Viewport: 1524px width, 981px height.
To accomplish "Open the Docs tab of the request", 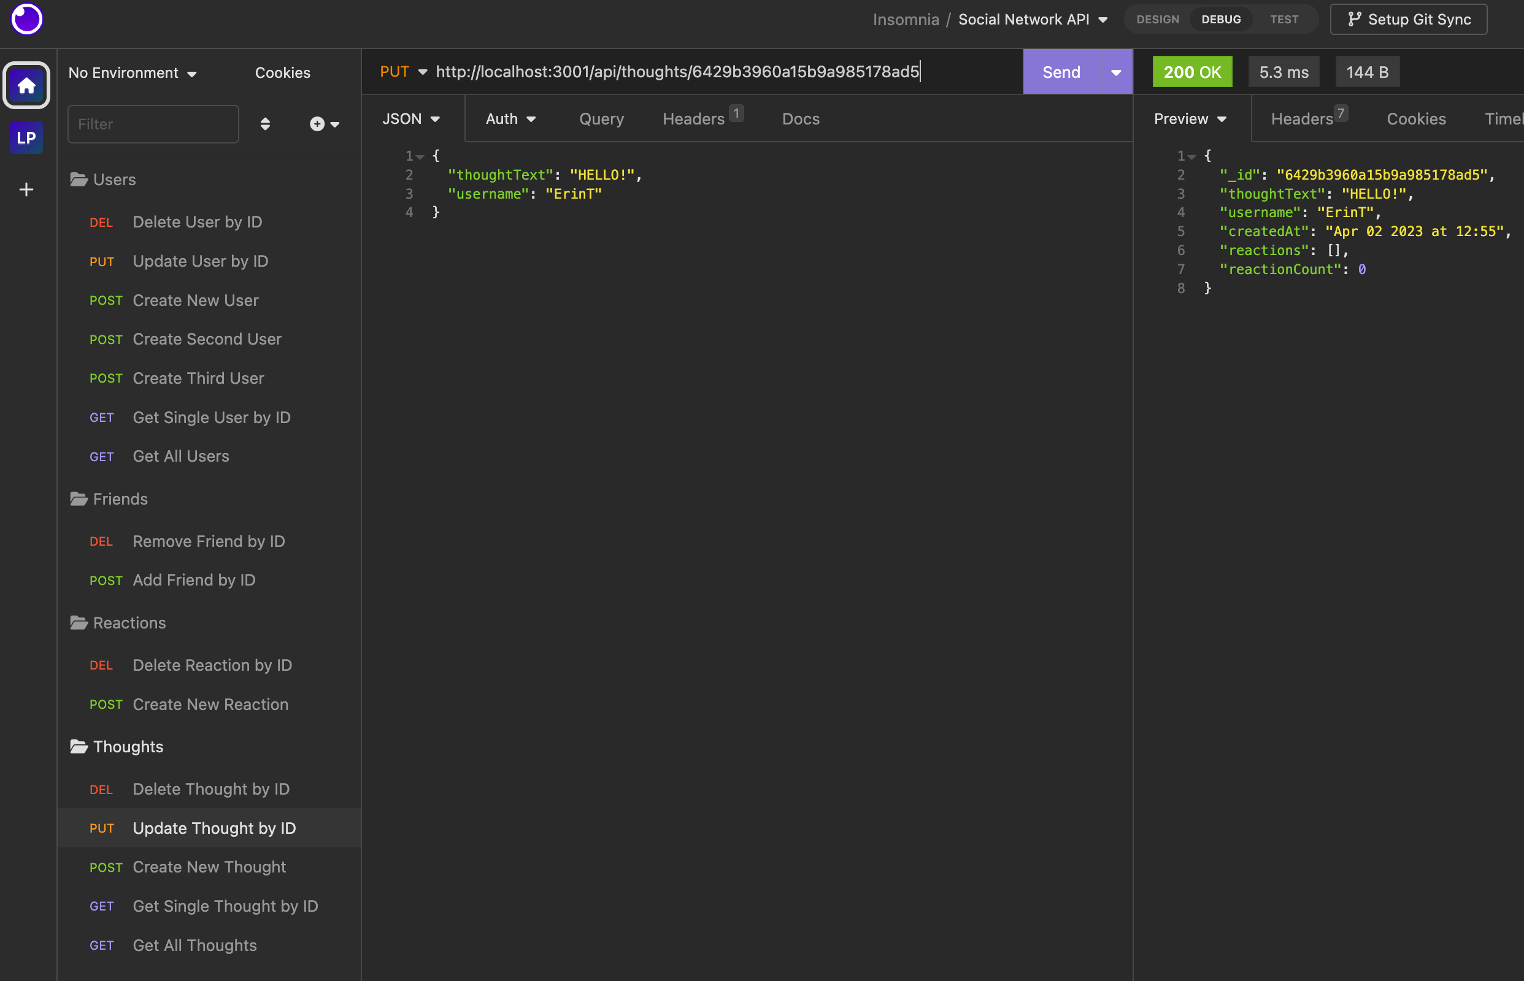I will click(800, 118).
